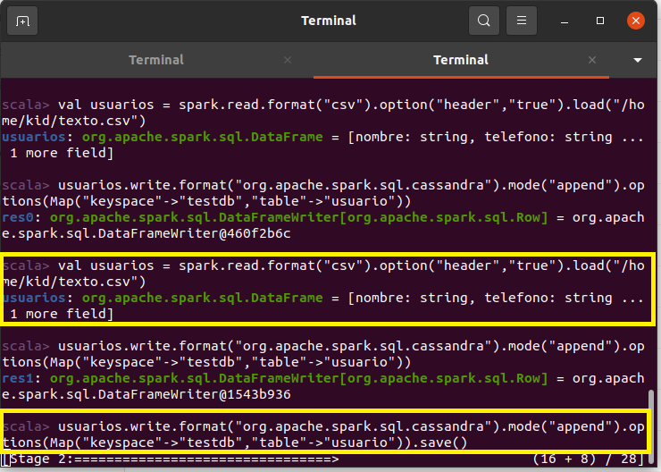The image size is (661, 472).
Task: Expand the tab list dropdown arrow
Action: [x=638, y=60]
